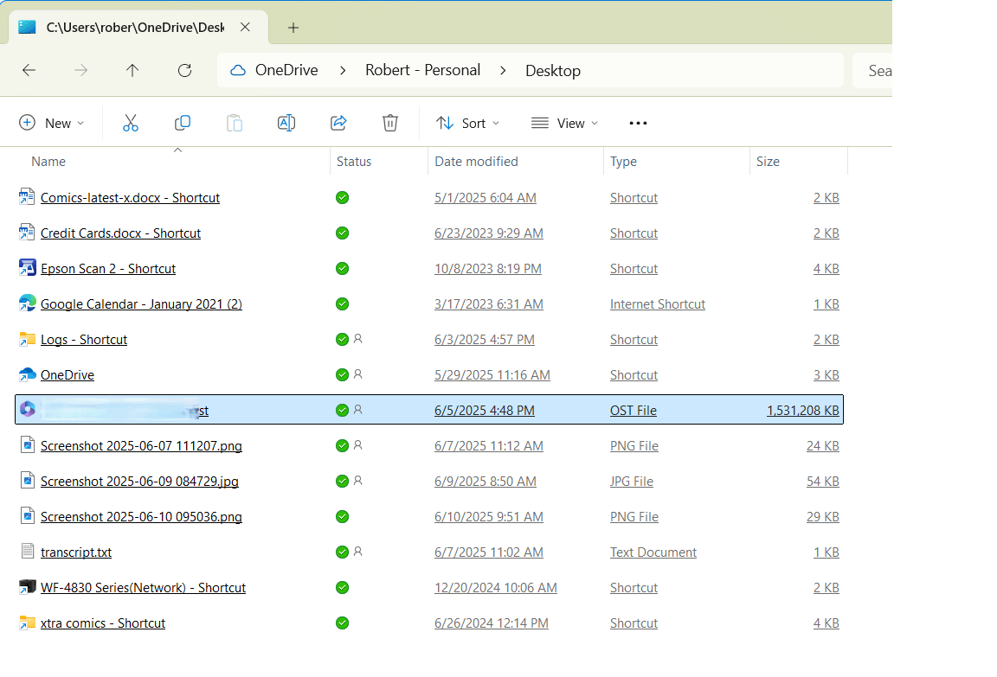
Task: Go back with the left arrow
Action: (x=29, y=71)
